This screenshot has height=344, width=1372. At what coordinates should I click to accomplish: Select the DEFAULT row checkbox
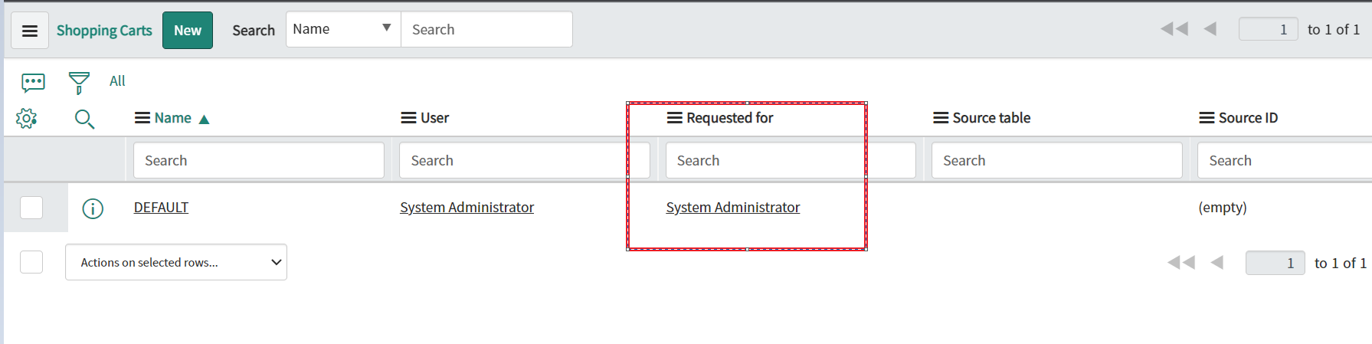point(31,208)
